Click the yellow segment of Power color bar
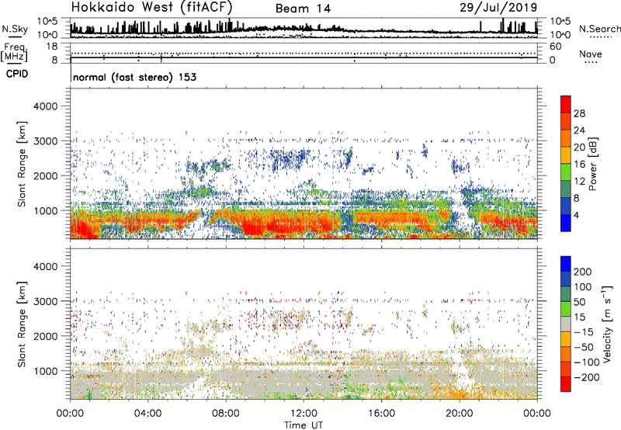The width and height of the screenshot is (621, 430). [566, 155]
